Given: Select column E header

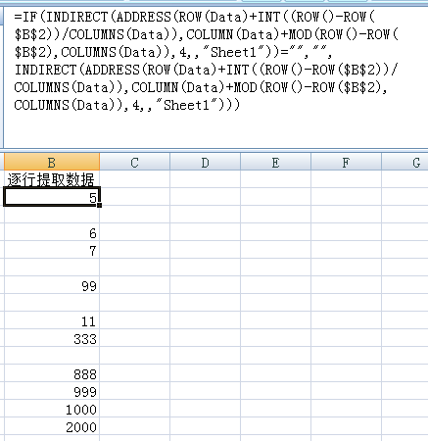Looking at the screenshot, I should tap(275, 162).
